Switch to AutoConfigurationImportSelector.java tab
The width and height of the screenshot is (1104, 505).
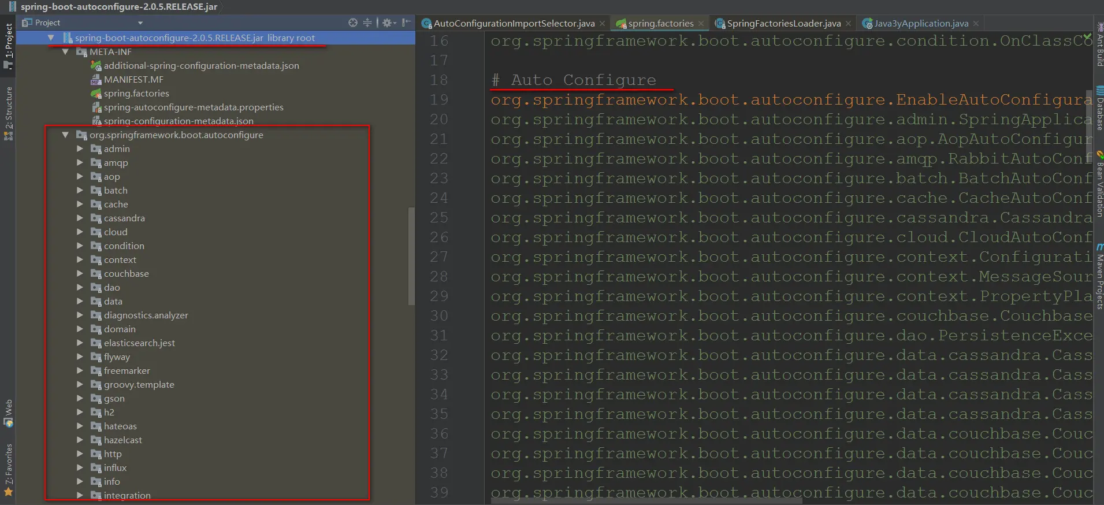coord(514,23)
